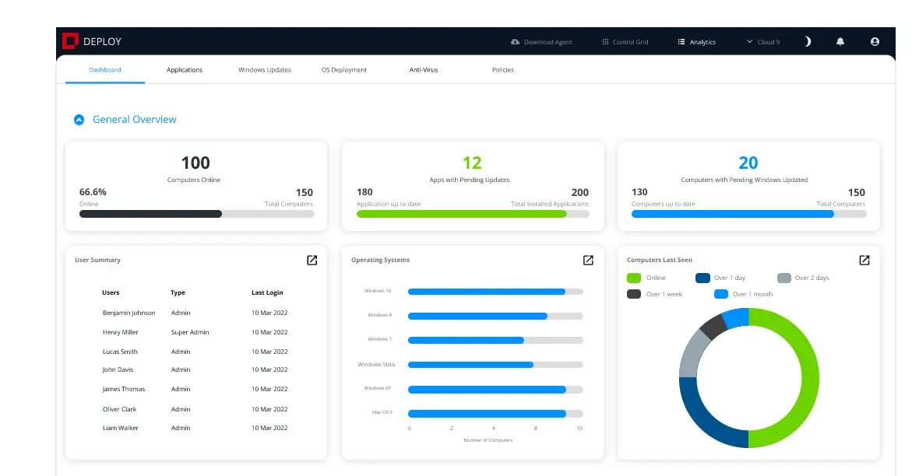Click the Benjamin Johnson user entry

click(129, 313)
